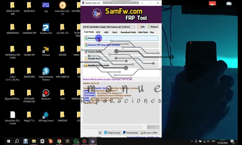The image size is (242, 145).
Task: Click the taskbar search magnifier
Action: [x=17, y=141]
